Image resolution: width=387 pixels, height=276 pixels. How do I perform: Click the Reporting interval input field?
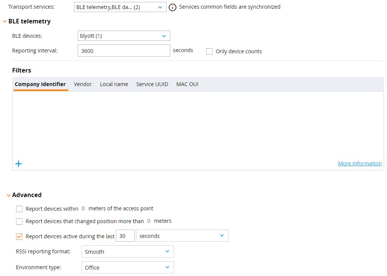tap(124, 50)
